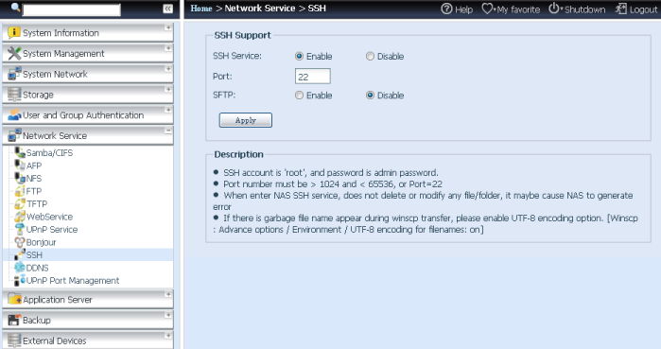Open the TFTP settings page
The height and width of the screenshot is (349, 661).
tap(37, 204)
